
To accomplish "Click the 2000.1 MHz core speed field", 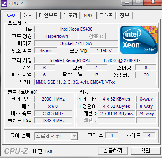I will click(x=53, y=99).
